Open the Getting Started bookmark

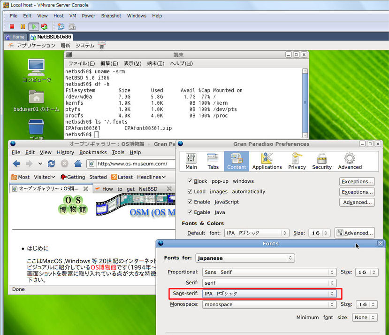84,177
